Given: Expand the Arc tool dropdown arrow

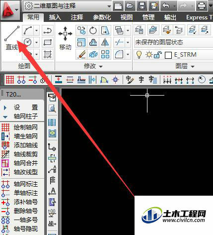Looking at the screenshot, I should coord(37,30).
